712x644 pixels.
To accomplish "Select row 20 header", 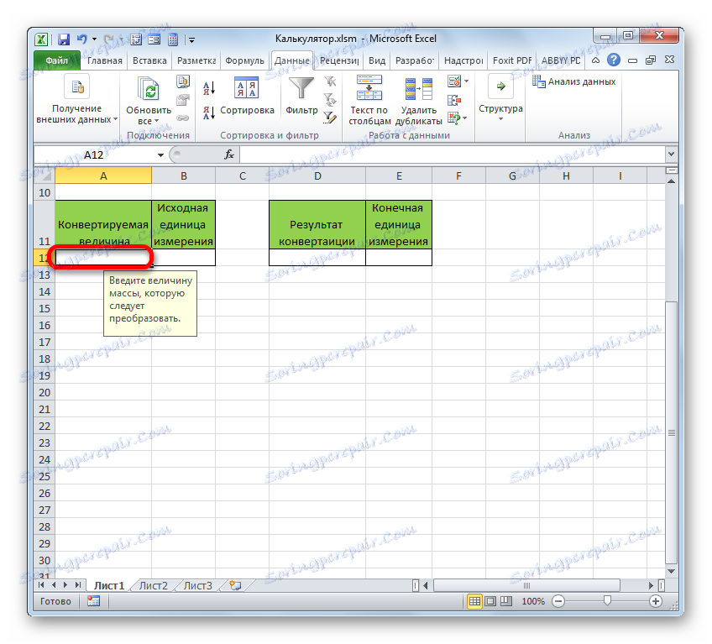I will (x=44, y=392).
